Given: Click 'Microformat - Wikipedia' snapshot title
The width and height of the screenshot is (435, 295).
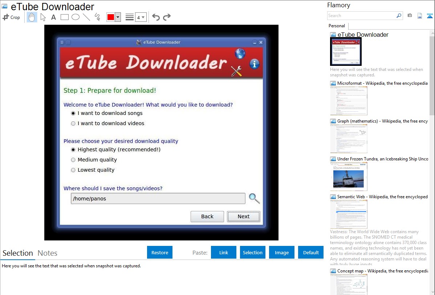Looking at the screenshot, I should pos(382,83).
